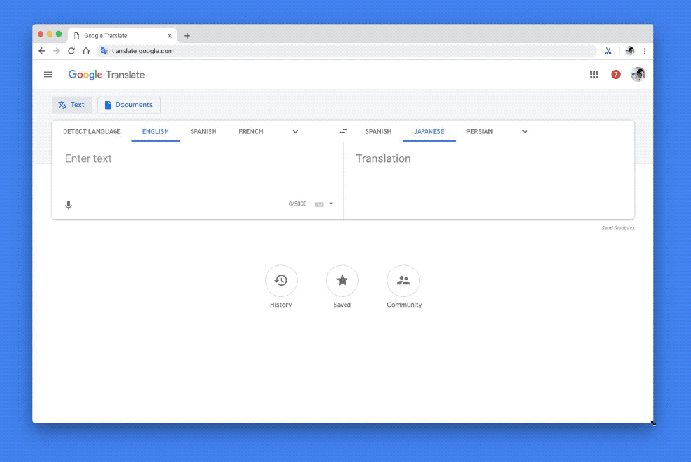This screenshot has height=462, width=691.
Task: Set target language to Persian
Action: (x=480, y=131)
